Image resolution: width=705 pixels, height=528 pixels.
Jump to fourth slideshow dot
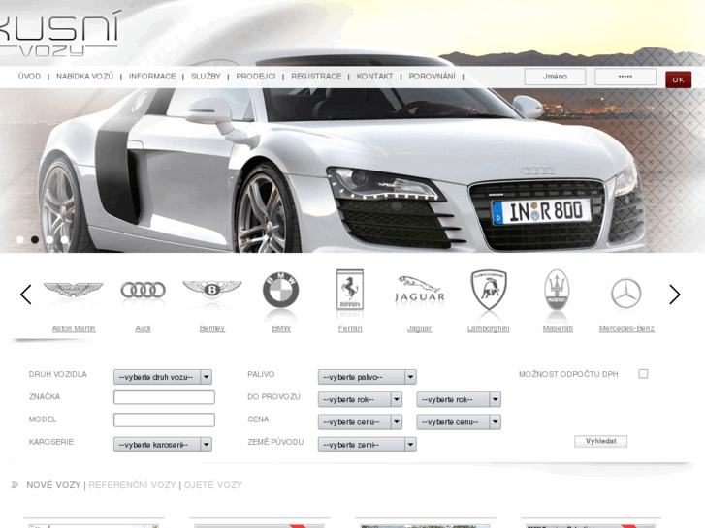(x=64, y=239)
